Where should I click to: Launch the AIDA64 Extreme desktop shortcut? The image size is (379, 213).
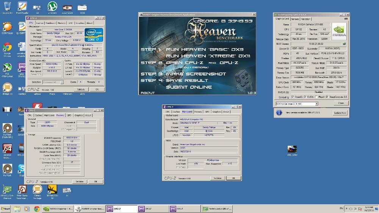point(7,150)
